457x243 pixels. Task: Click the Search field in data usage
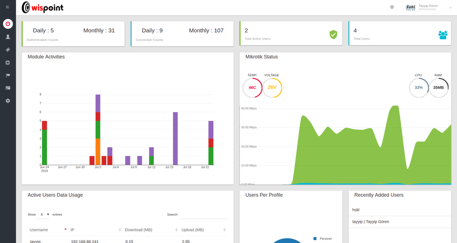click(x=203, y=215)
